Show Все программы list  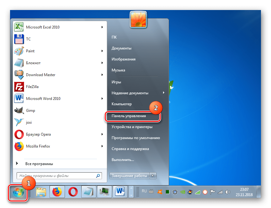click(x=39, y=164)
